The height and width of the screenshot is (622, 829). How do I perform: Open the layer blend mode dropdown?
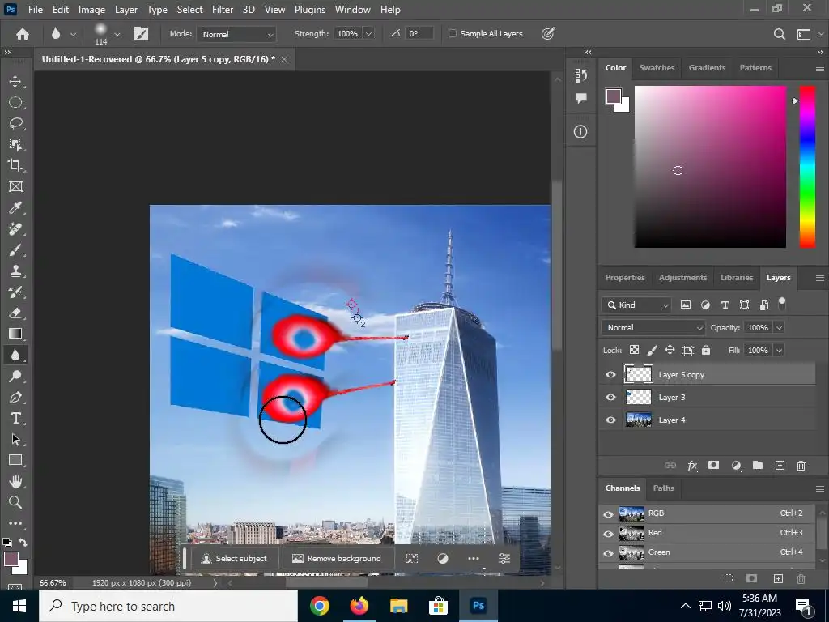click(653, 327)
